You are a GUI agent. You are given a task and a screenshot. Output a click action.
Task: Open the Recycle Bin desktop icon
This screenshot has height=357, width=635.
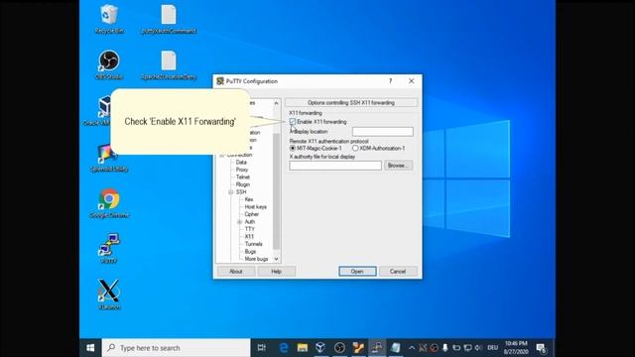(108, 19)
